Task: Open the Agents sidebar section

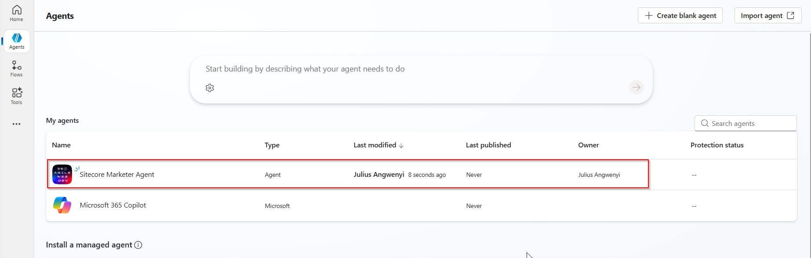Action: [17, 41]
